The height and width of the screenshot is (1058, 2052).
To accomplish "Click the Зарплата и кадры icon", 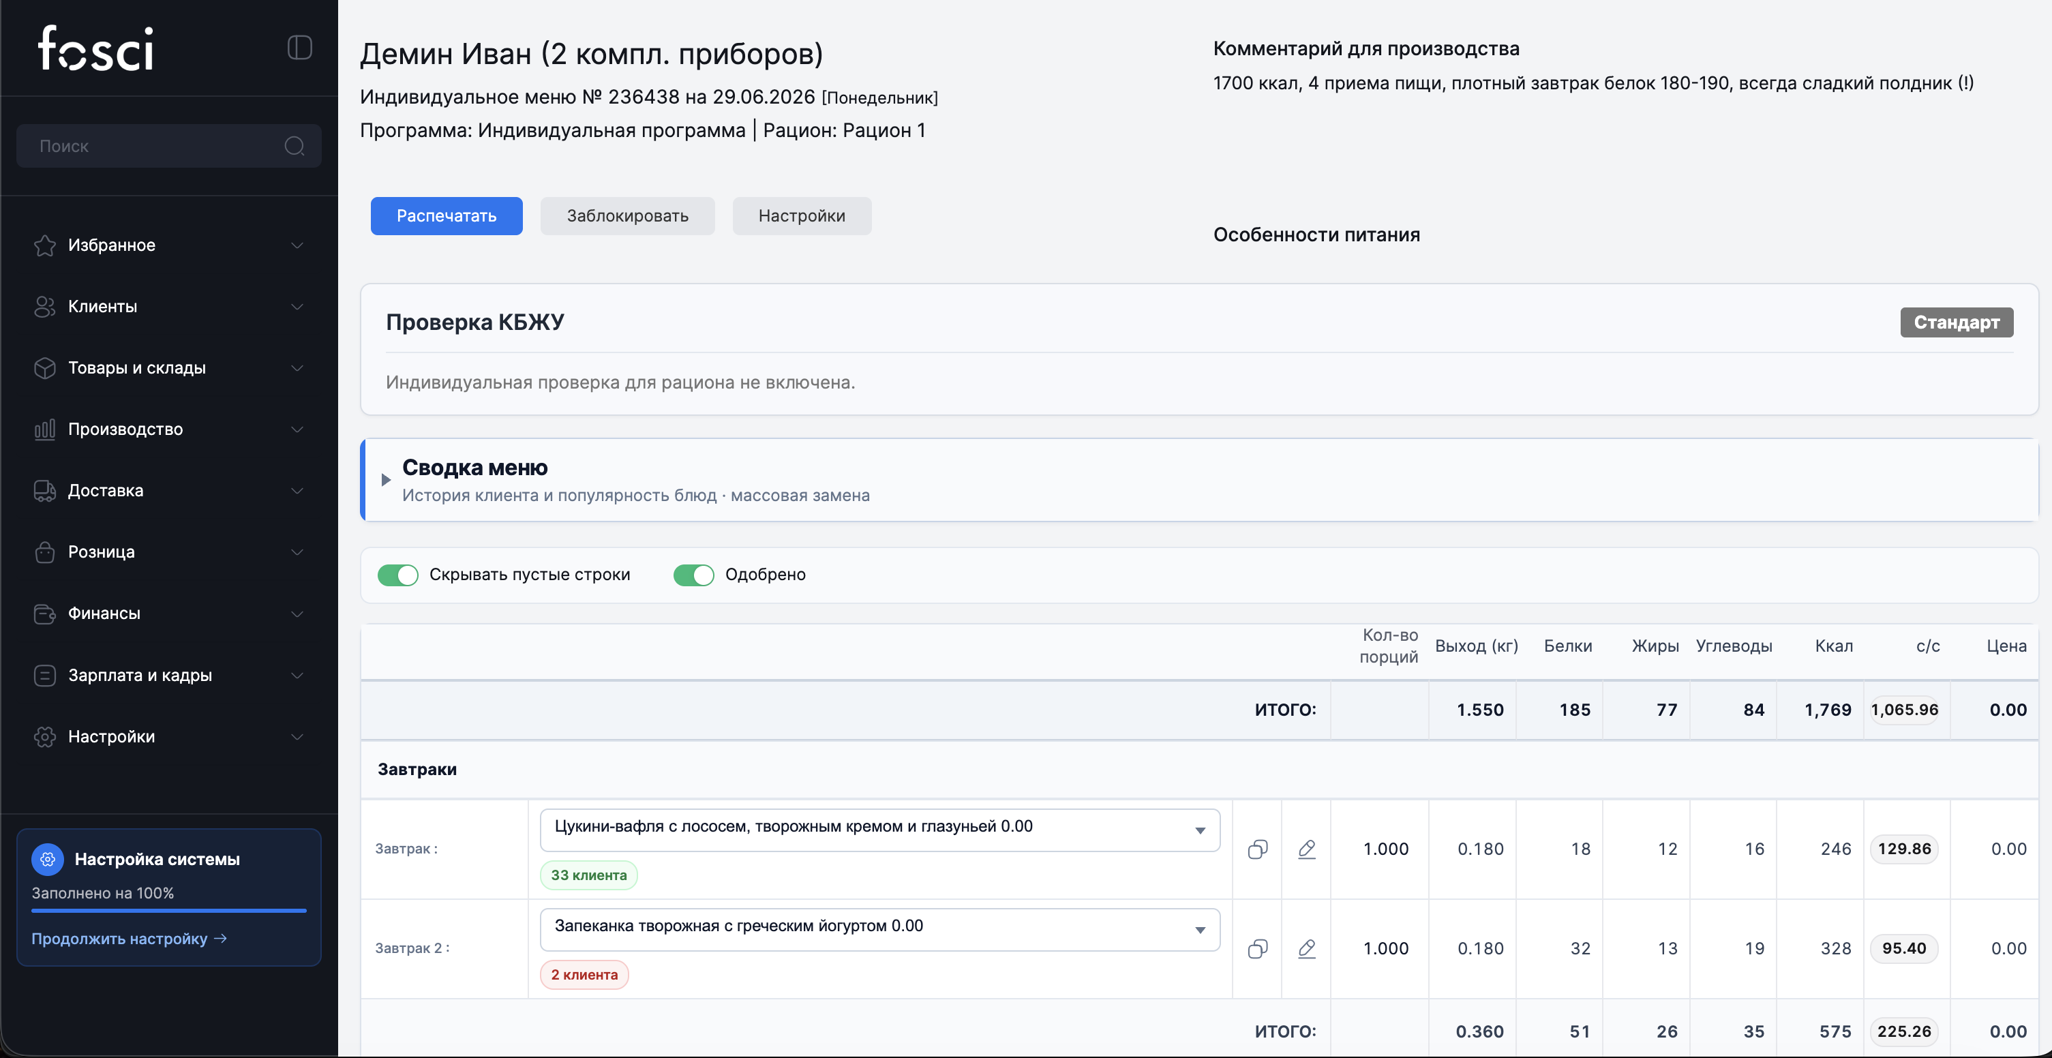I will (x=44, y=676).
